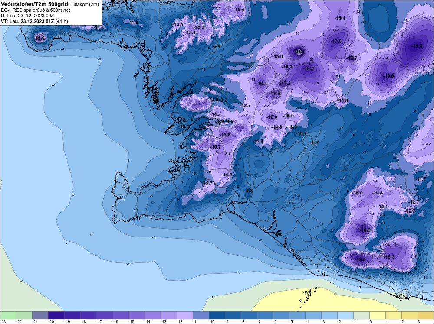The image size is (434, 324).
Task: Click the -10 label in the color legend
Action: coord(211,321)
